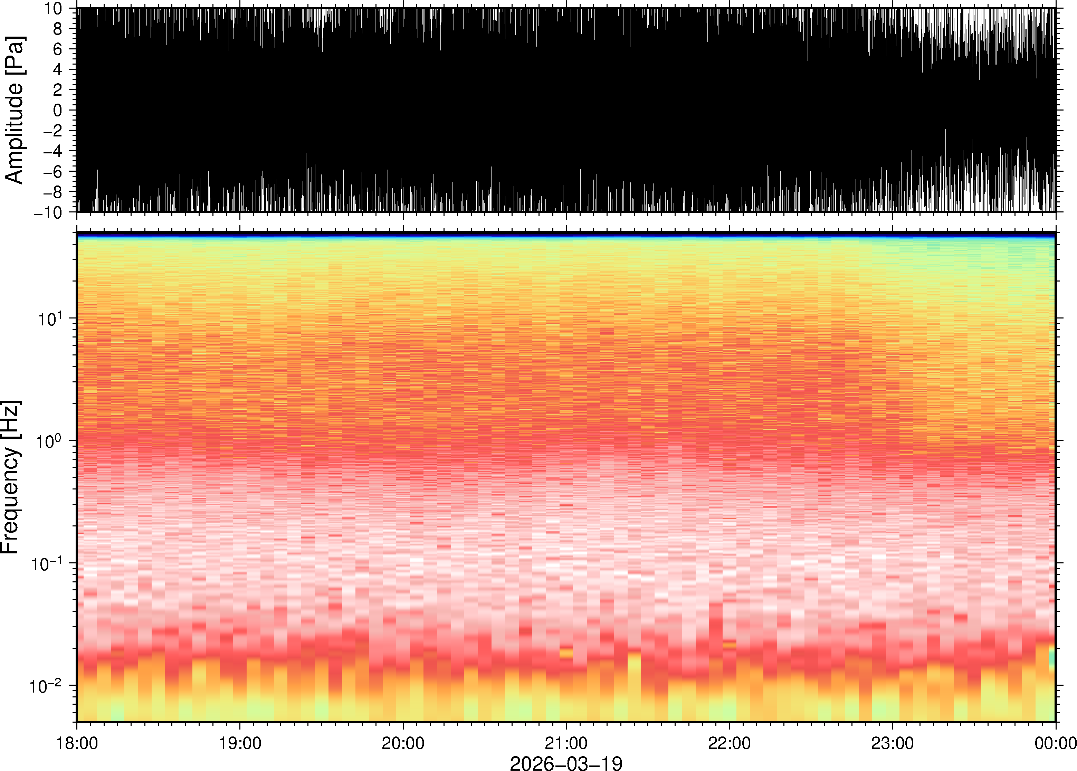Click the 19:00 time axis label
This screenshot has width=1077, height=771.
coord(240,743)
